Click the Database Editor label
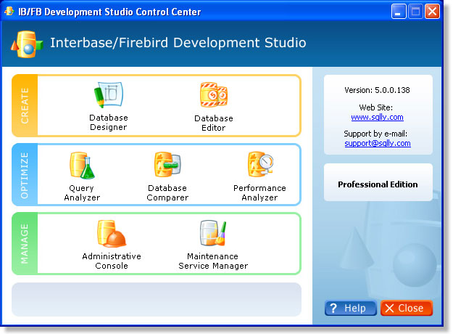 point(214,123)
